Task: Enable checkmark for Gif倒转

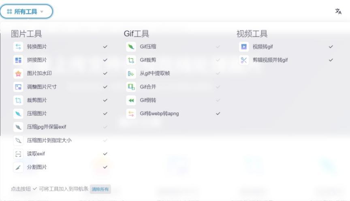Action: [x=218, y=100]
